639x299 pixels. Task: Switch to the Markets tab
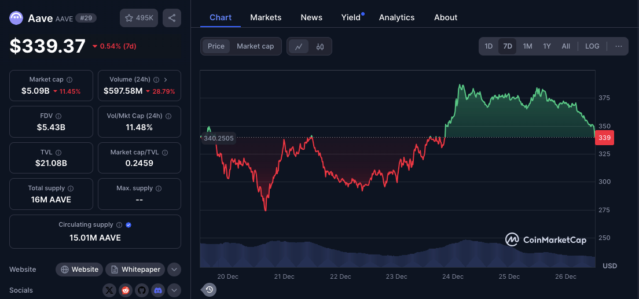tap(266, 17)
